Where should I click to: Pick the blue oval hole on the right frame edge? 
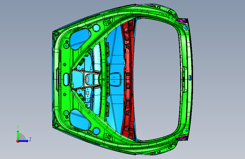click(190, 78)
